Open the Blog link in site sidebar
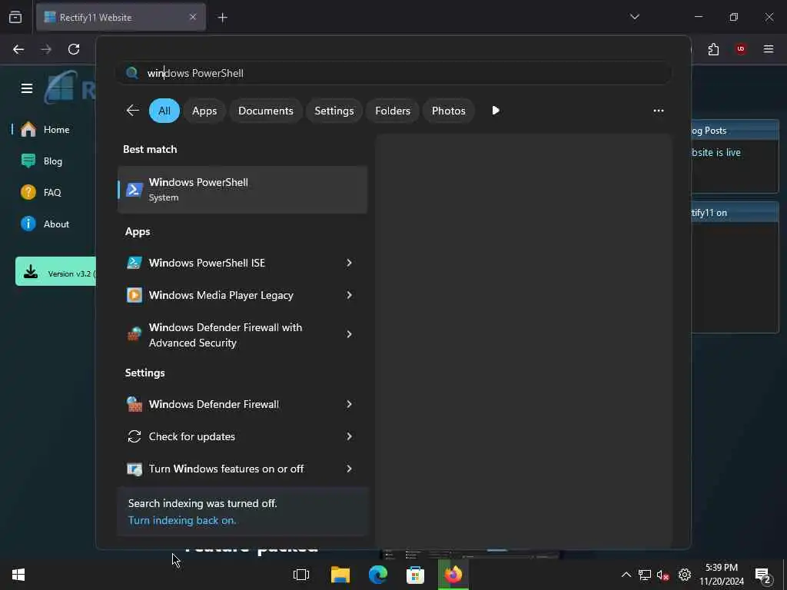Image resolution: width=787 pixels, height=590 pixels. (53, 161)
